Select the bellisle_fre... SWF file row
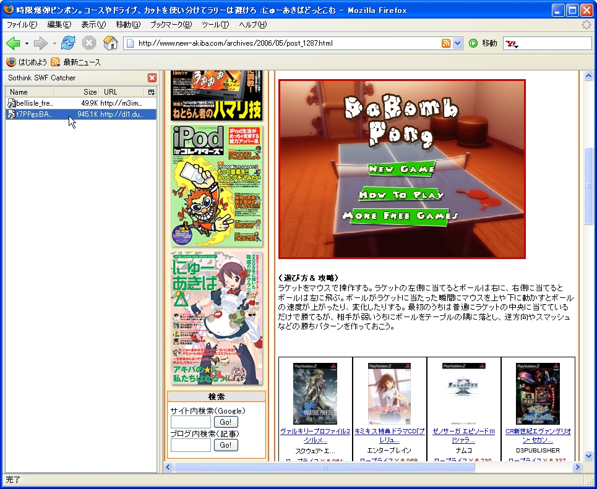597x489 pixels. point(80,103)
